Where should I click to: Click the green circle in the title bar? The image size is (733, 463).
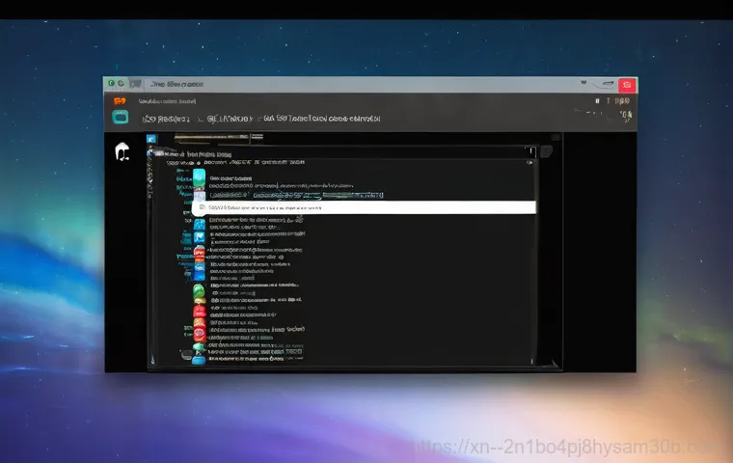(x=113, y=85)
